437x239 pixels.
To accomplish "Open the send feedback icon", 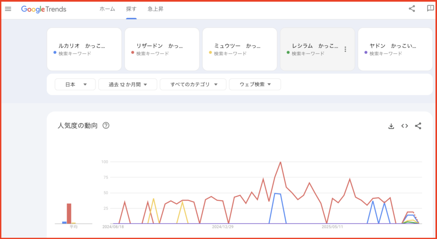I will (x=430, y=9).
